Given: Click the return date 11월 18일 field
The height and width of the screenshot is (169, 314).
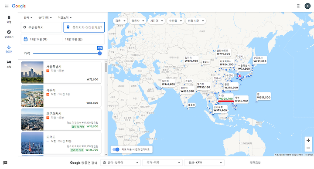Looking at the screenshot, I should [x=84, y=39].
